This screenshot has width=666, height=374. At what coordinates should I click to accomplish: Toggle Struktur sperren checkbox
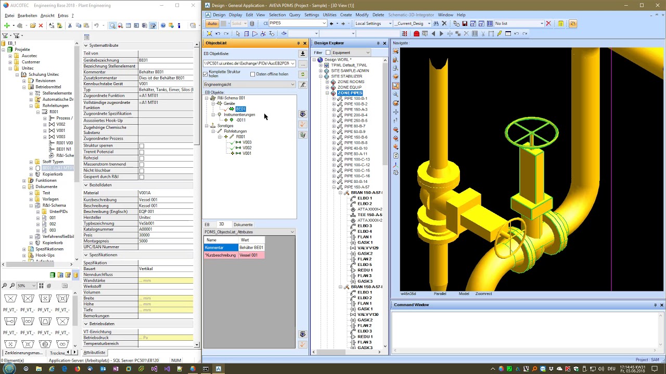(x=142, y=146)
